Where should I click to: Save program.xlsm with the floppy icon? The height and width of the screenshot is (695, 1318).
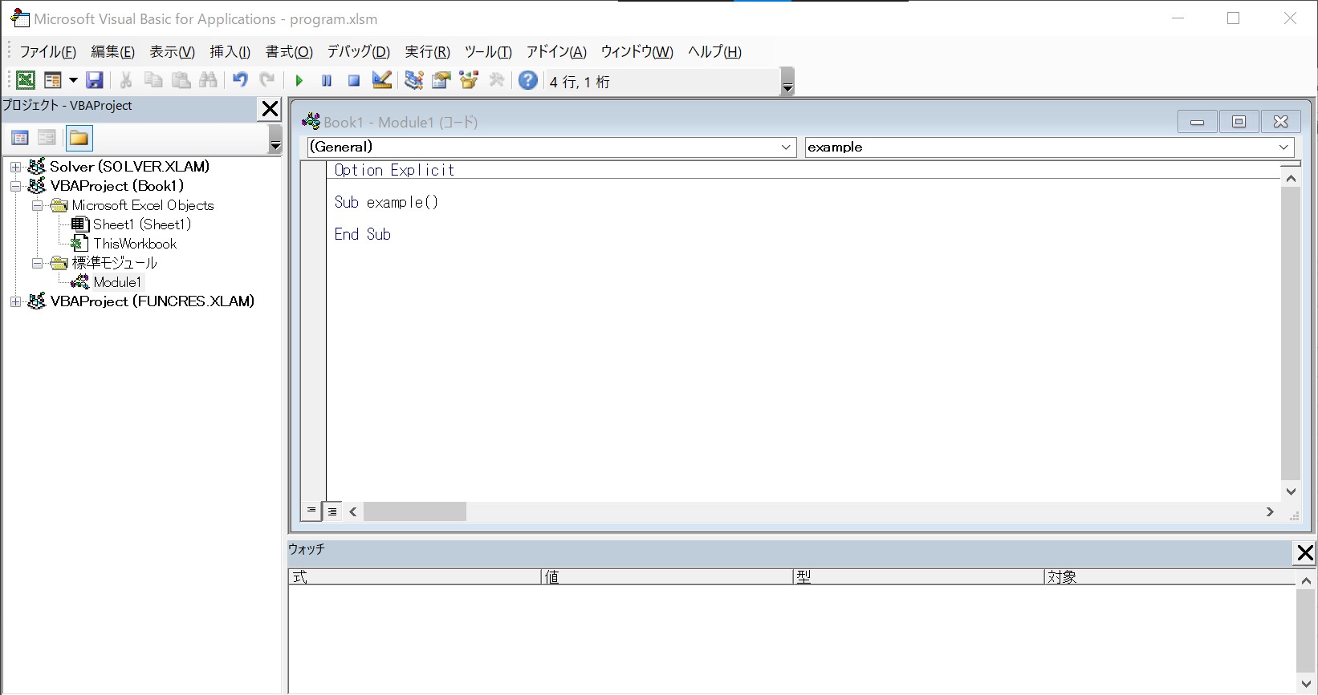pyautogui.click(x=95, y=80)
